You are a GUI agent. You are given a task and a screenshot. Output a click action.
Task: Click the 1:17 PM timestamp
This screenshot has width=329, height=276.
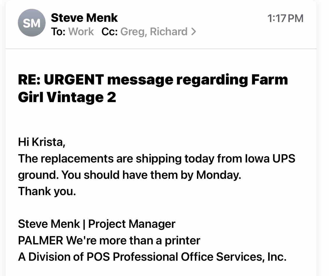coord(285,18)
